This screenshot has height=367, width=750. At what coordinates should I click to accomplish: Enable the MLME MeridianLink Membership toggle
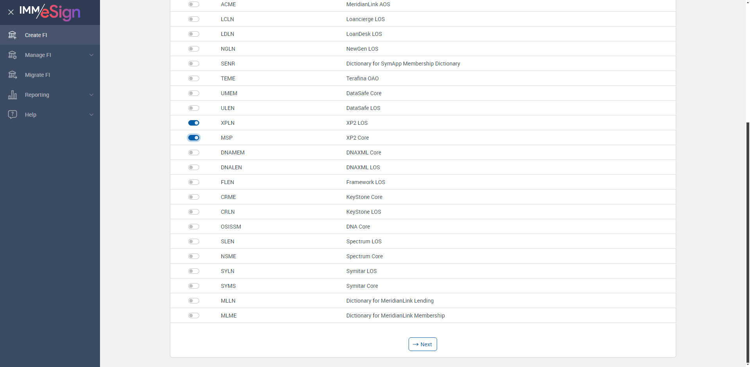(194, 316)
